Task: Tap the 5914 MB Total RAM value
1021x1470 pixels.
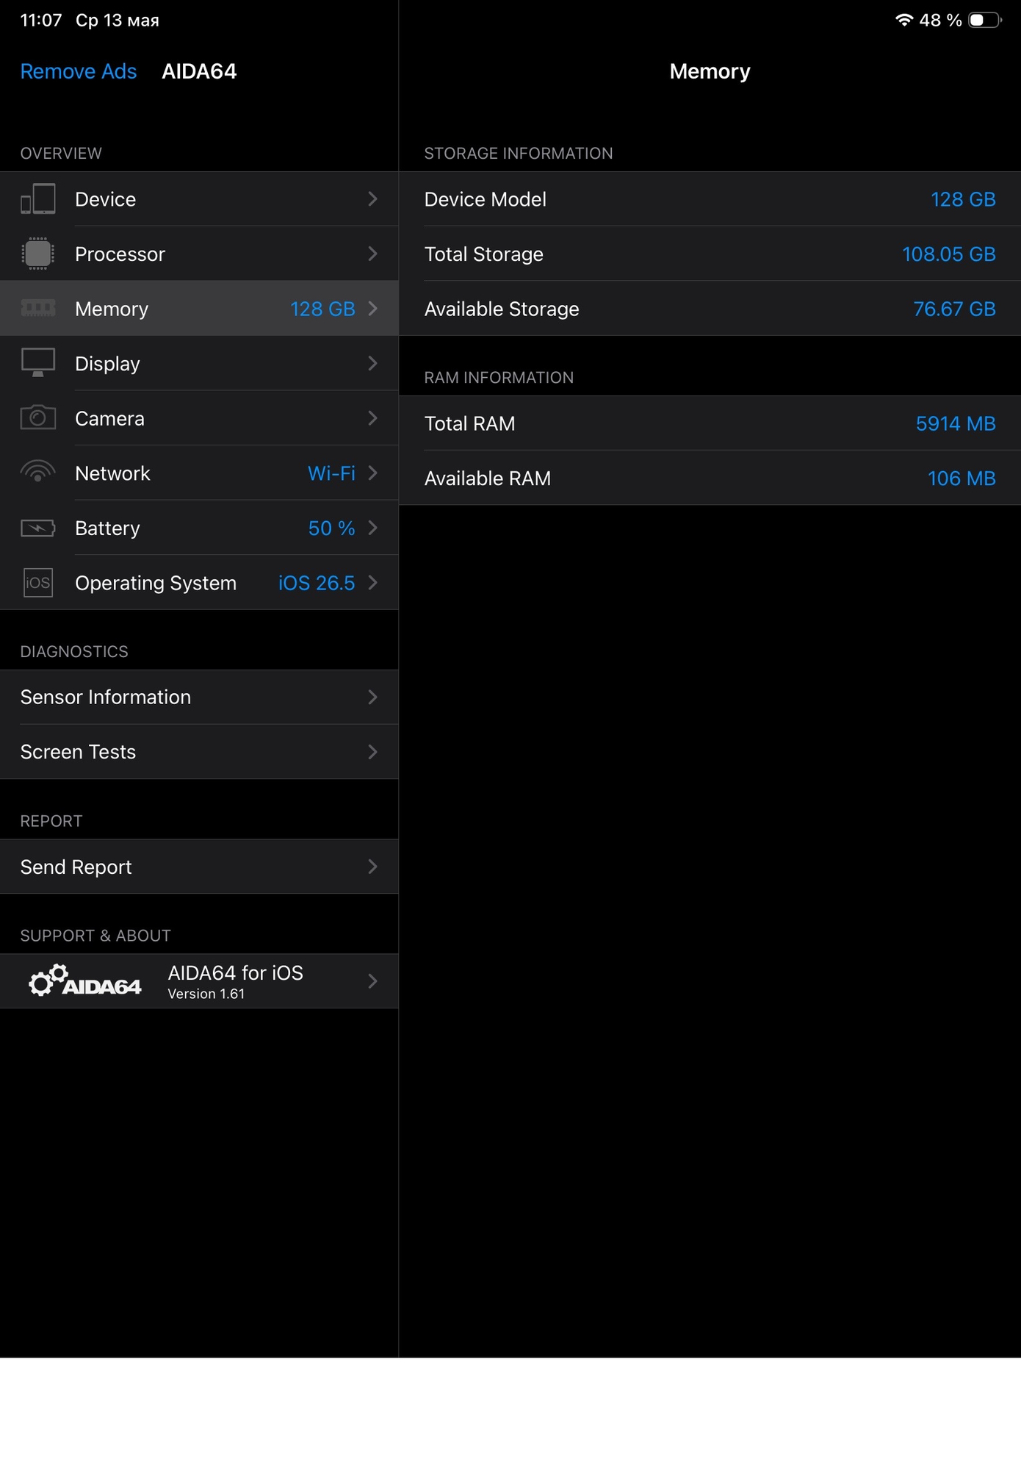Action: [x=956, y=423]
